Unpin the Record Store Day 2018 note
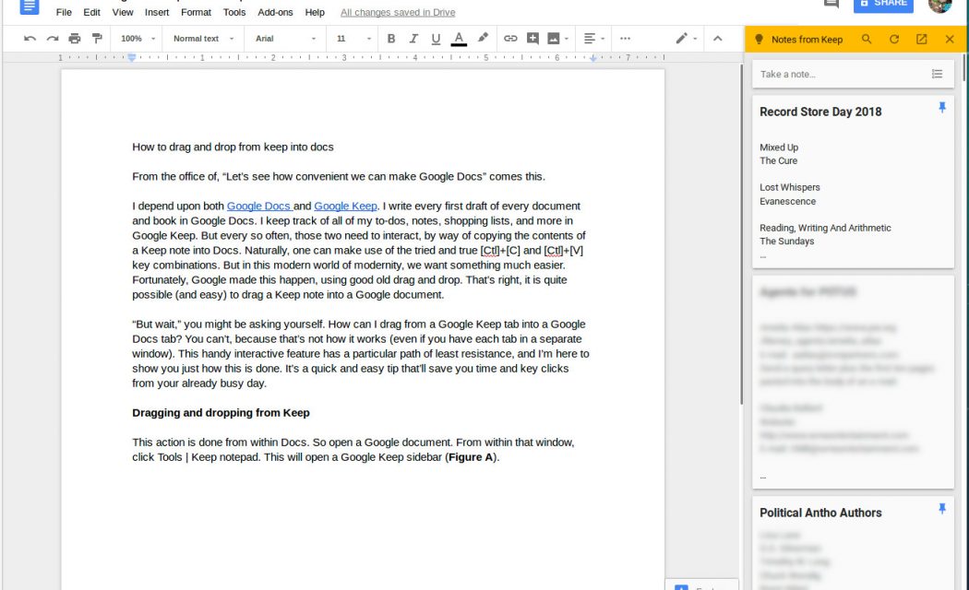The width and height of the screenshot is (969, 590). coord(942,107)
